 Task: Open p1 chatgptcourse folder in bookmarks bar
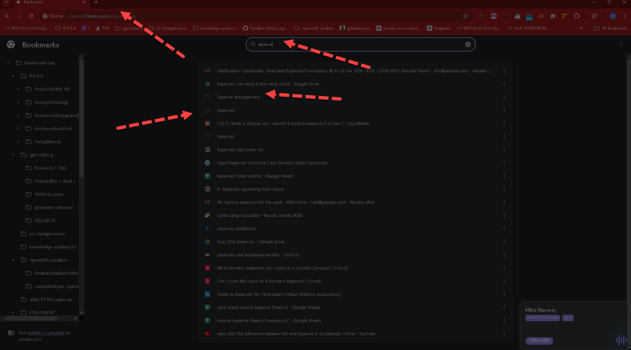(168, 28)
